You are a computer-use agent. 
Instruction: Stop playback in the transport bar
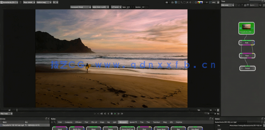point(112,113)
